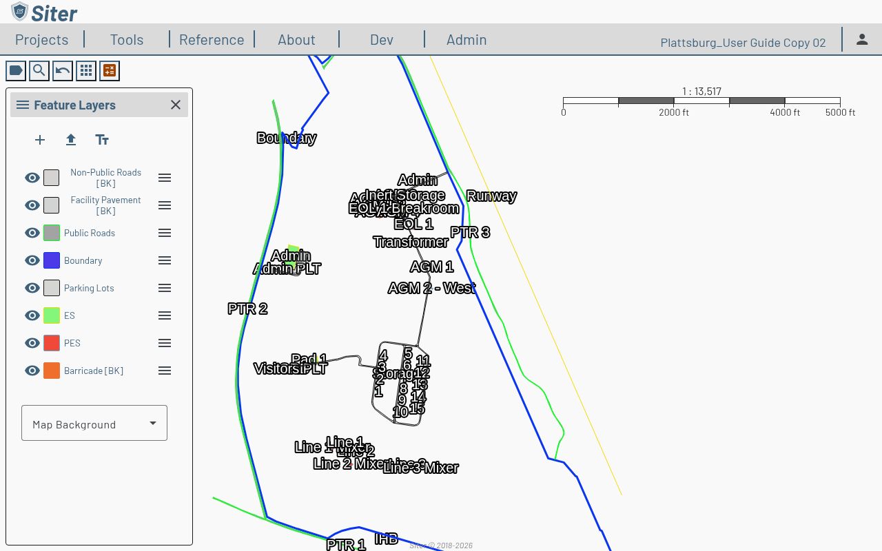Click the Public Roads gray swatch
The width and height of the screenshot is (882, 551).
[x=52, y=233]
